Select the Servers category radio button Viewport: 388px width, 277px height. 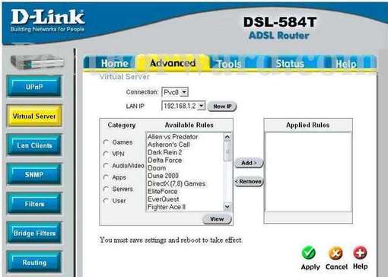106,189
